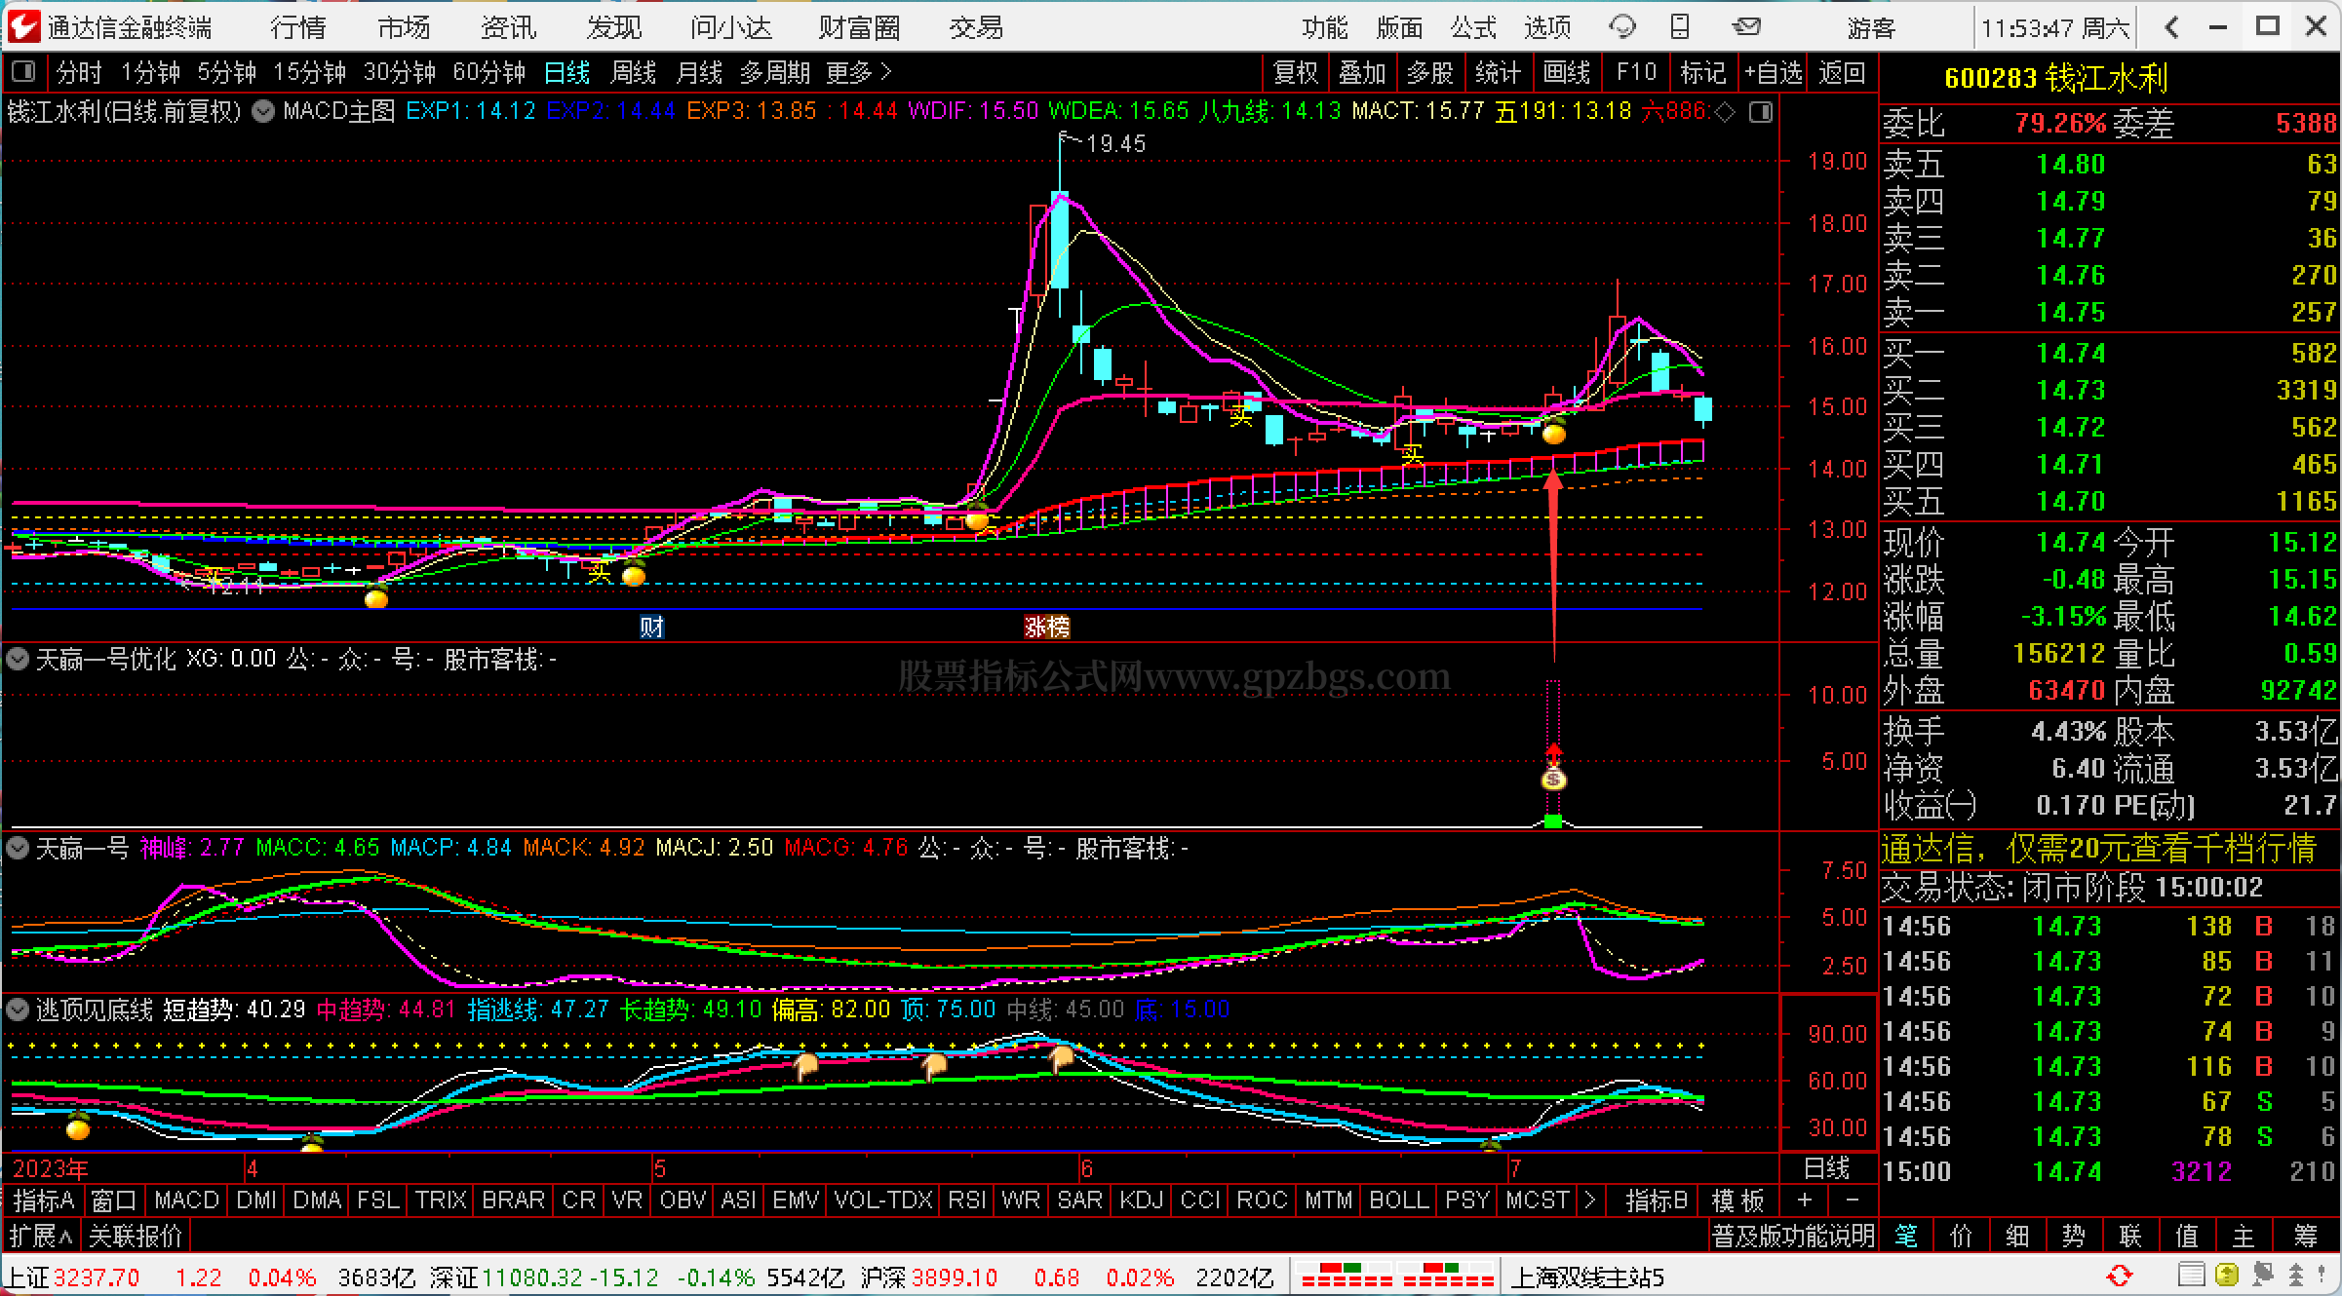The image size is (2342, 1296).
Task: Open the 日线 period box below chart axis
Action: pyautogui.click(x=1826, y=1168)
